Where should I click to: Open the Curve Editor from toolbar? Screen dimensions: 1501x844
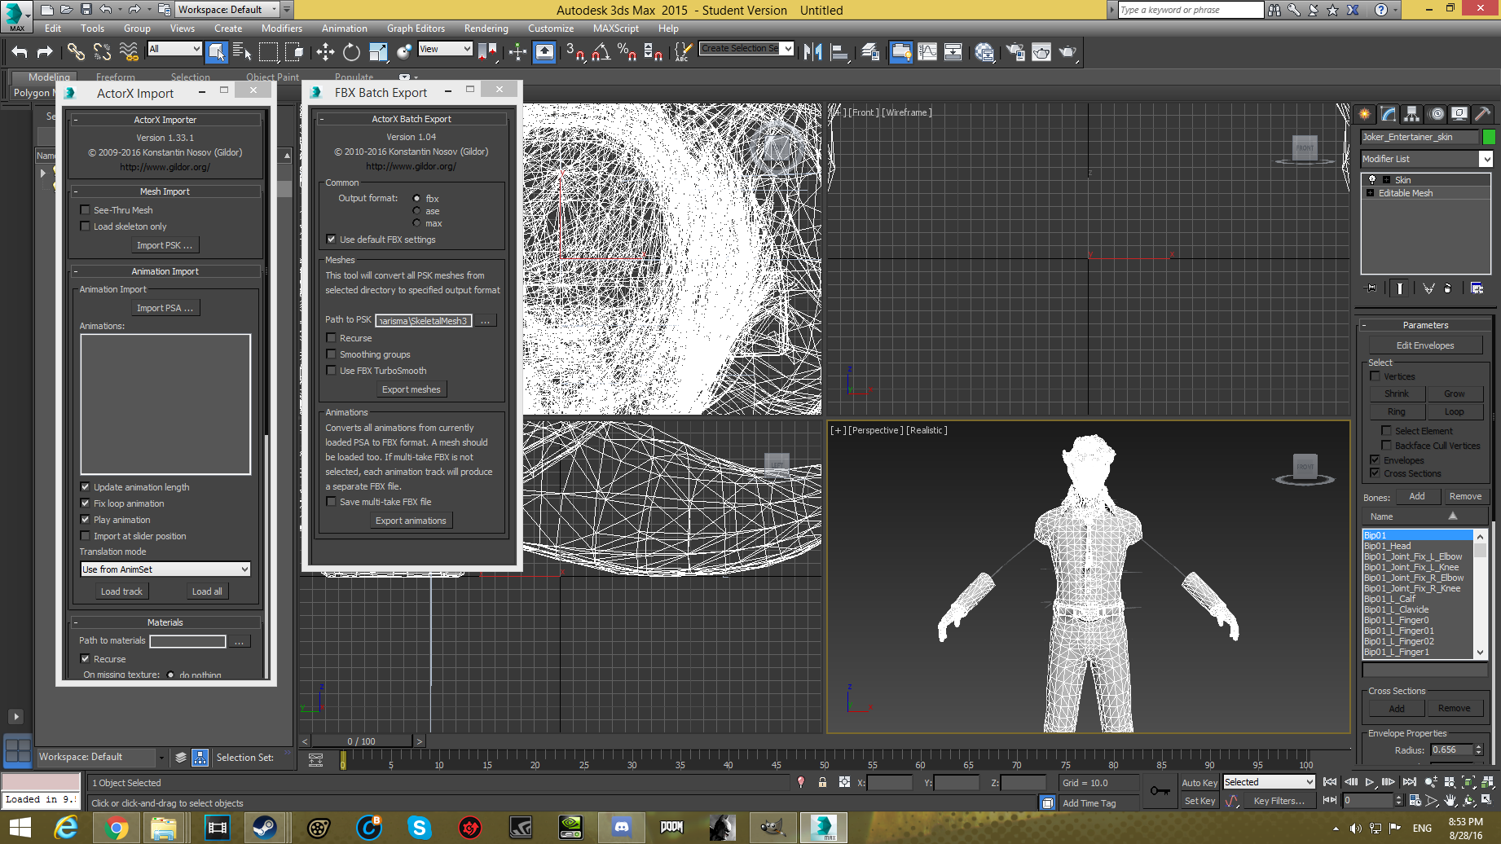927,52
